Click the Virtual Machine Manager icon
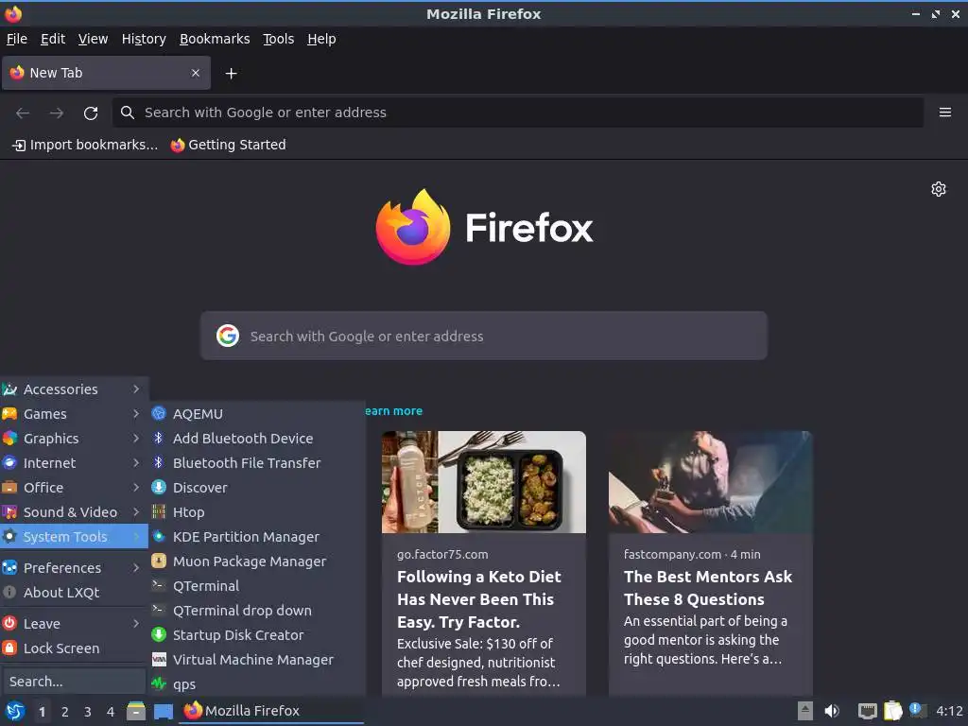Viewport: 968px width, 726px height. pyautogui.click(x=159, y=659)
